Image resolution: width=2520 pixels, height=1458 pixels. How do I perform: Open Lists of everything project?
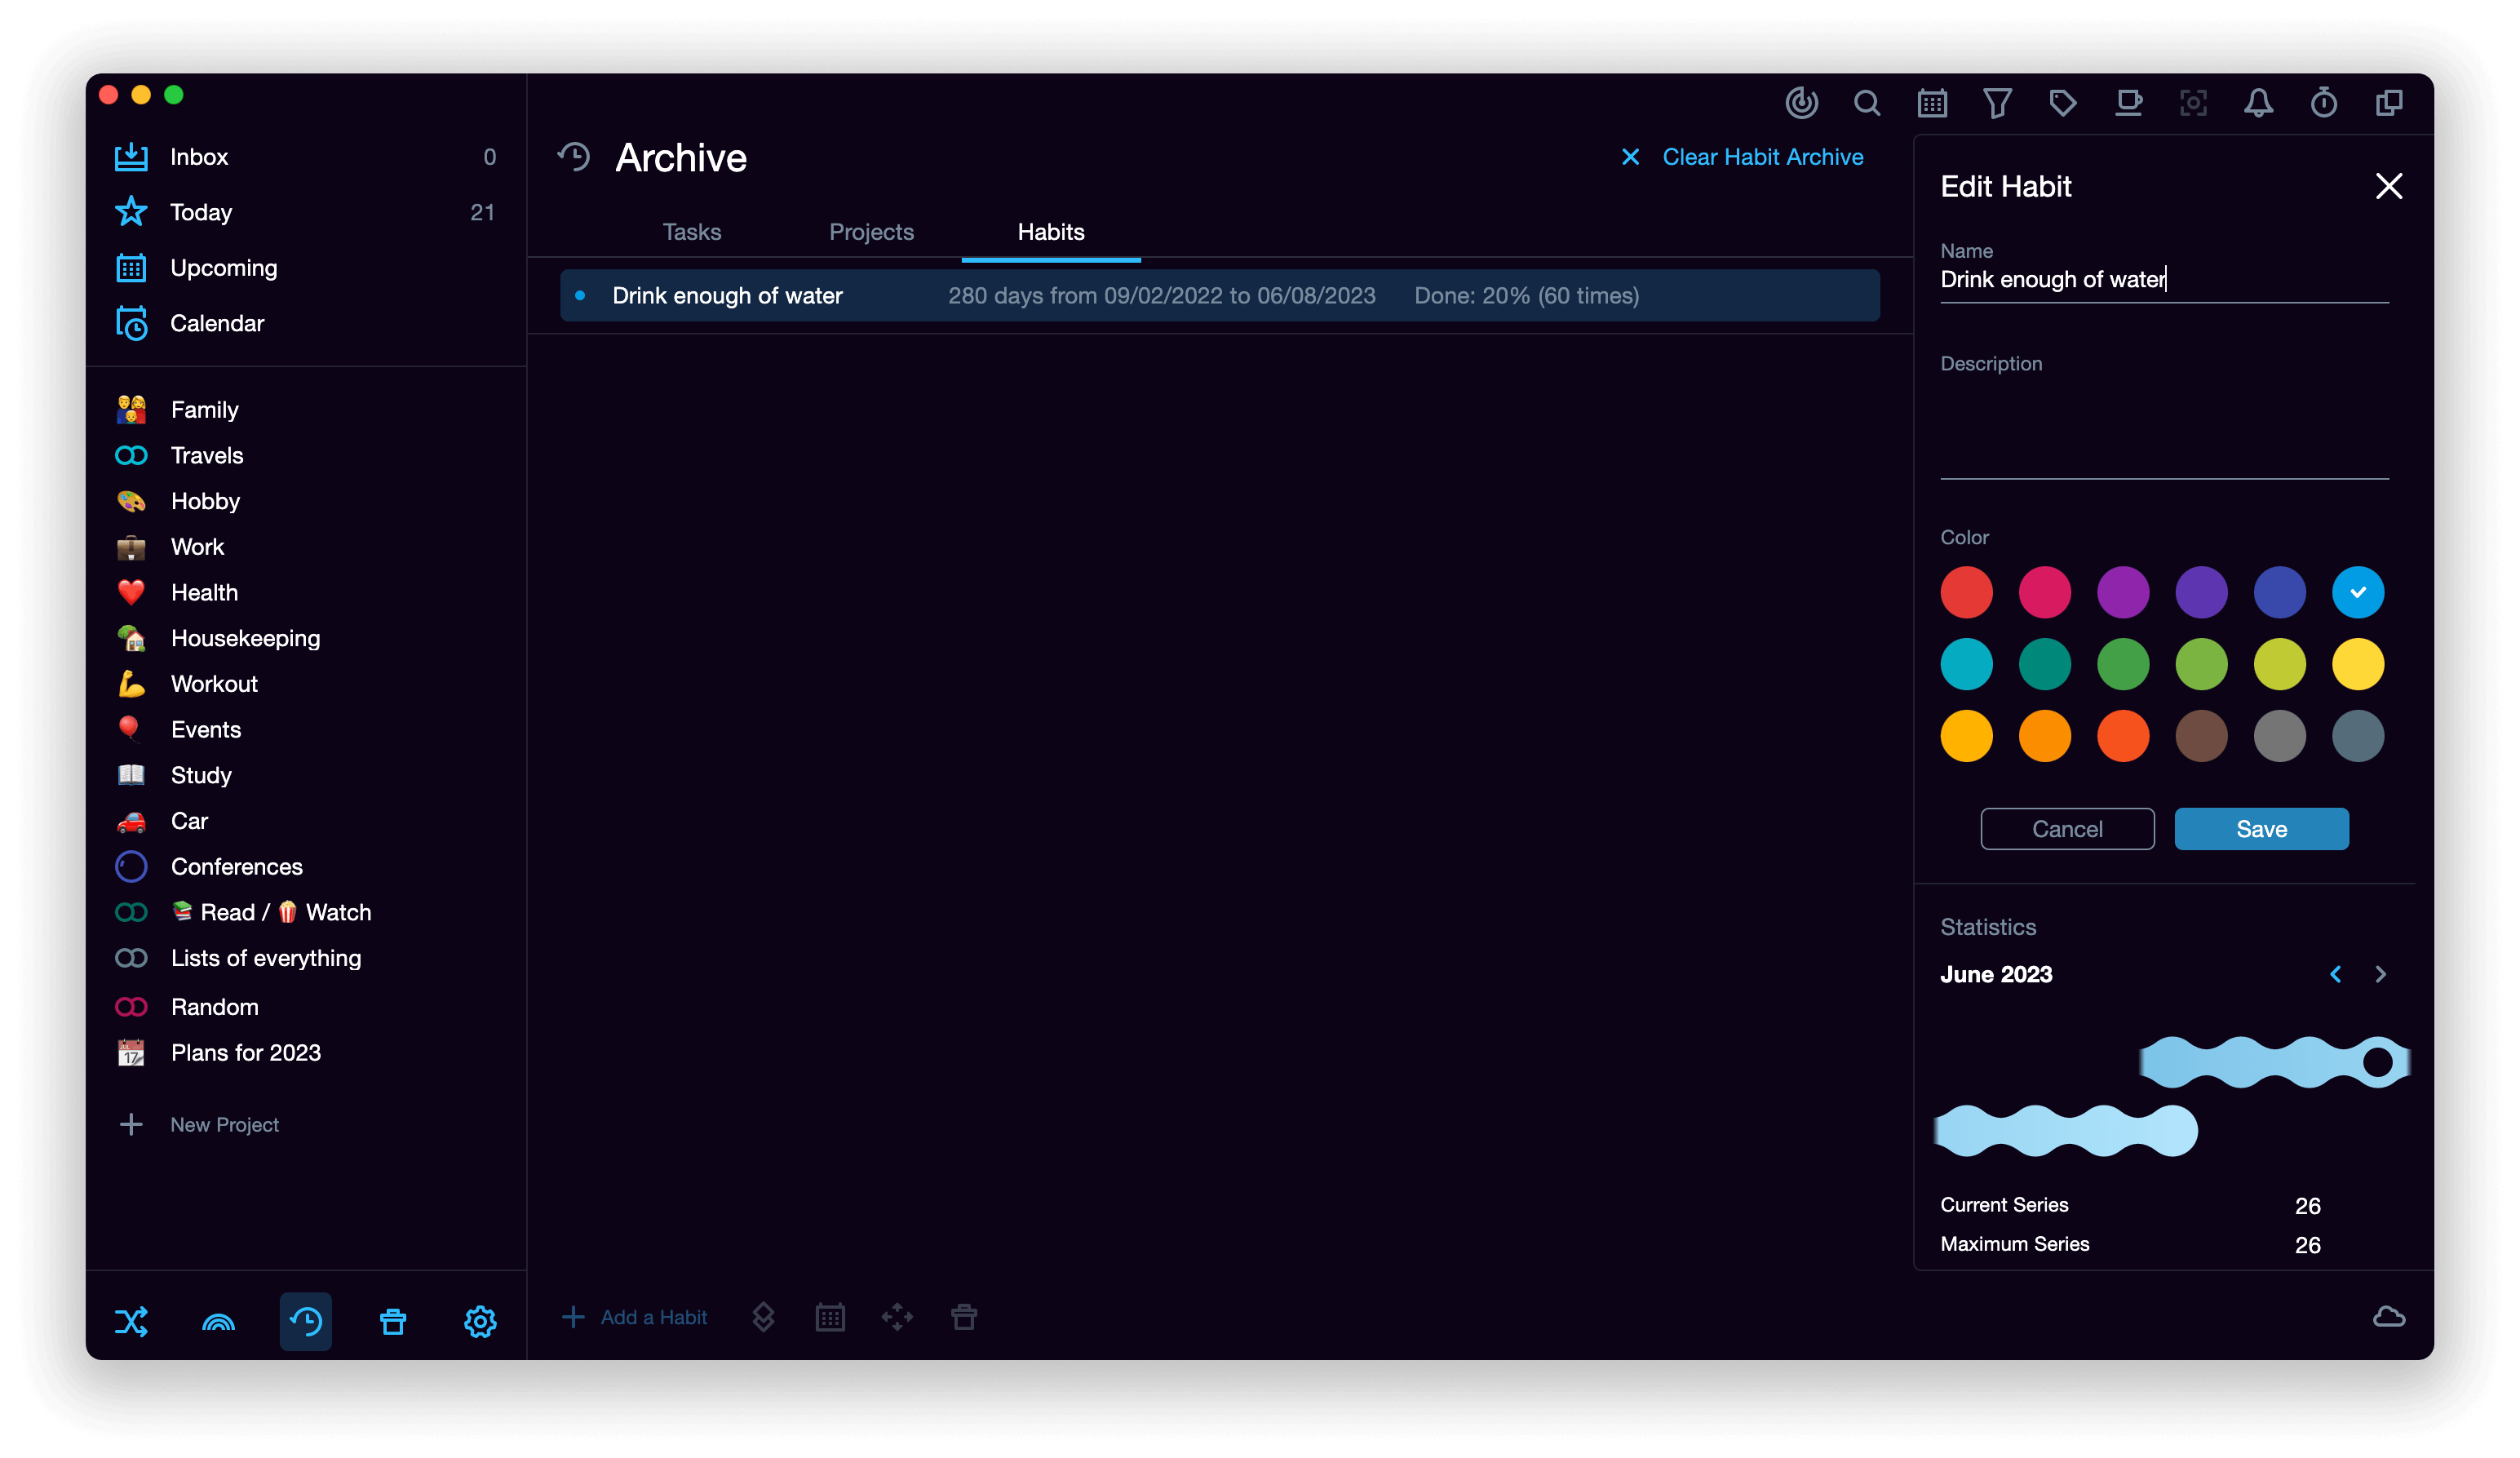[x=306, y=958]
